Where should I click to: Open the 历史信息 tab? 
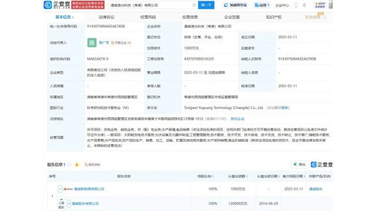(313, 17)
